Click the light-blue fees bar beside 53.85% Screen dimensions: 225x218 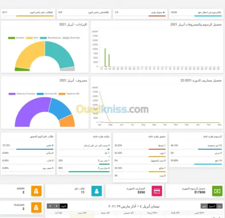(208, 164)
